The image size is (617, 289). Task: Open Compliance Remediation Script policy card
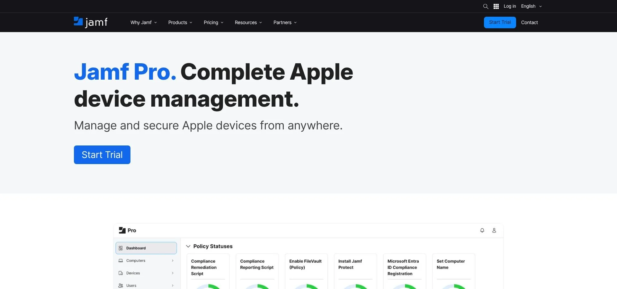click(x=208, y=271)
